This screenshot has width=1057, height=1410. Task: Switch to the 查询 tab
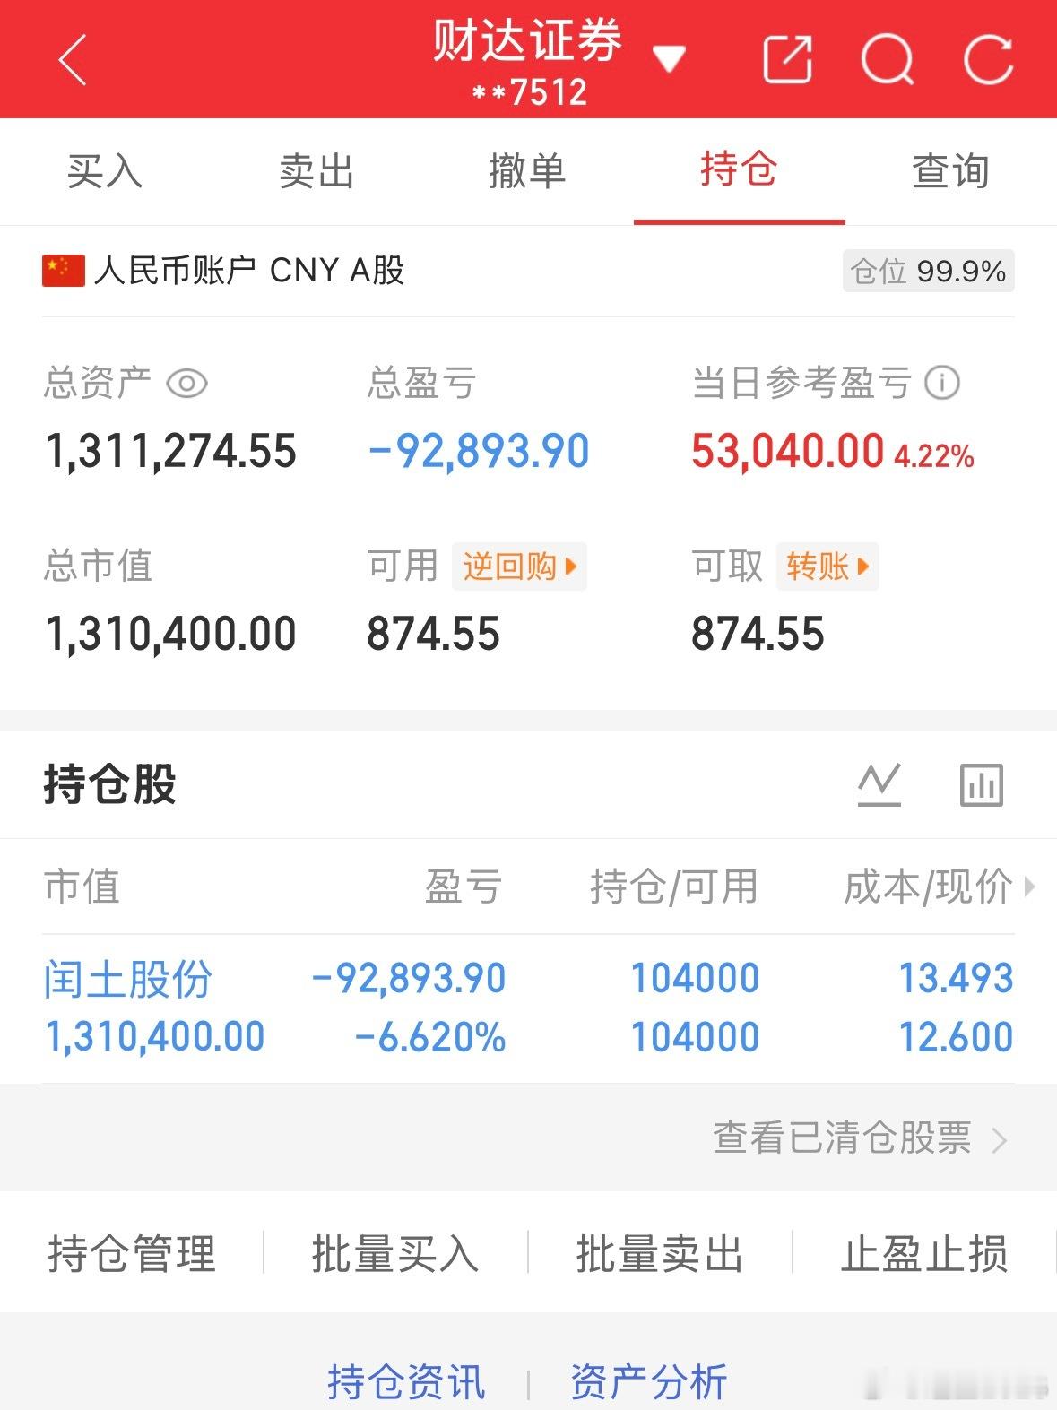click(x=950, y=170)
